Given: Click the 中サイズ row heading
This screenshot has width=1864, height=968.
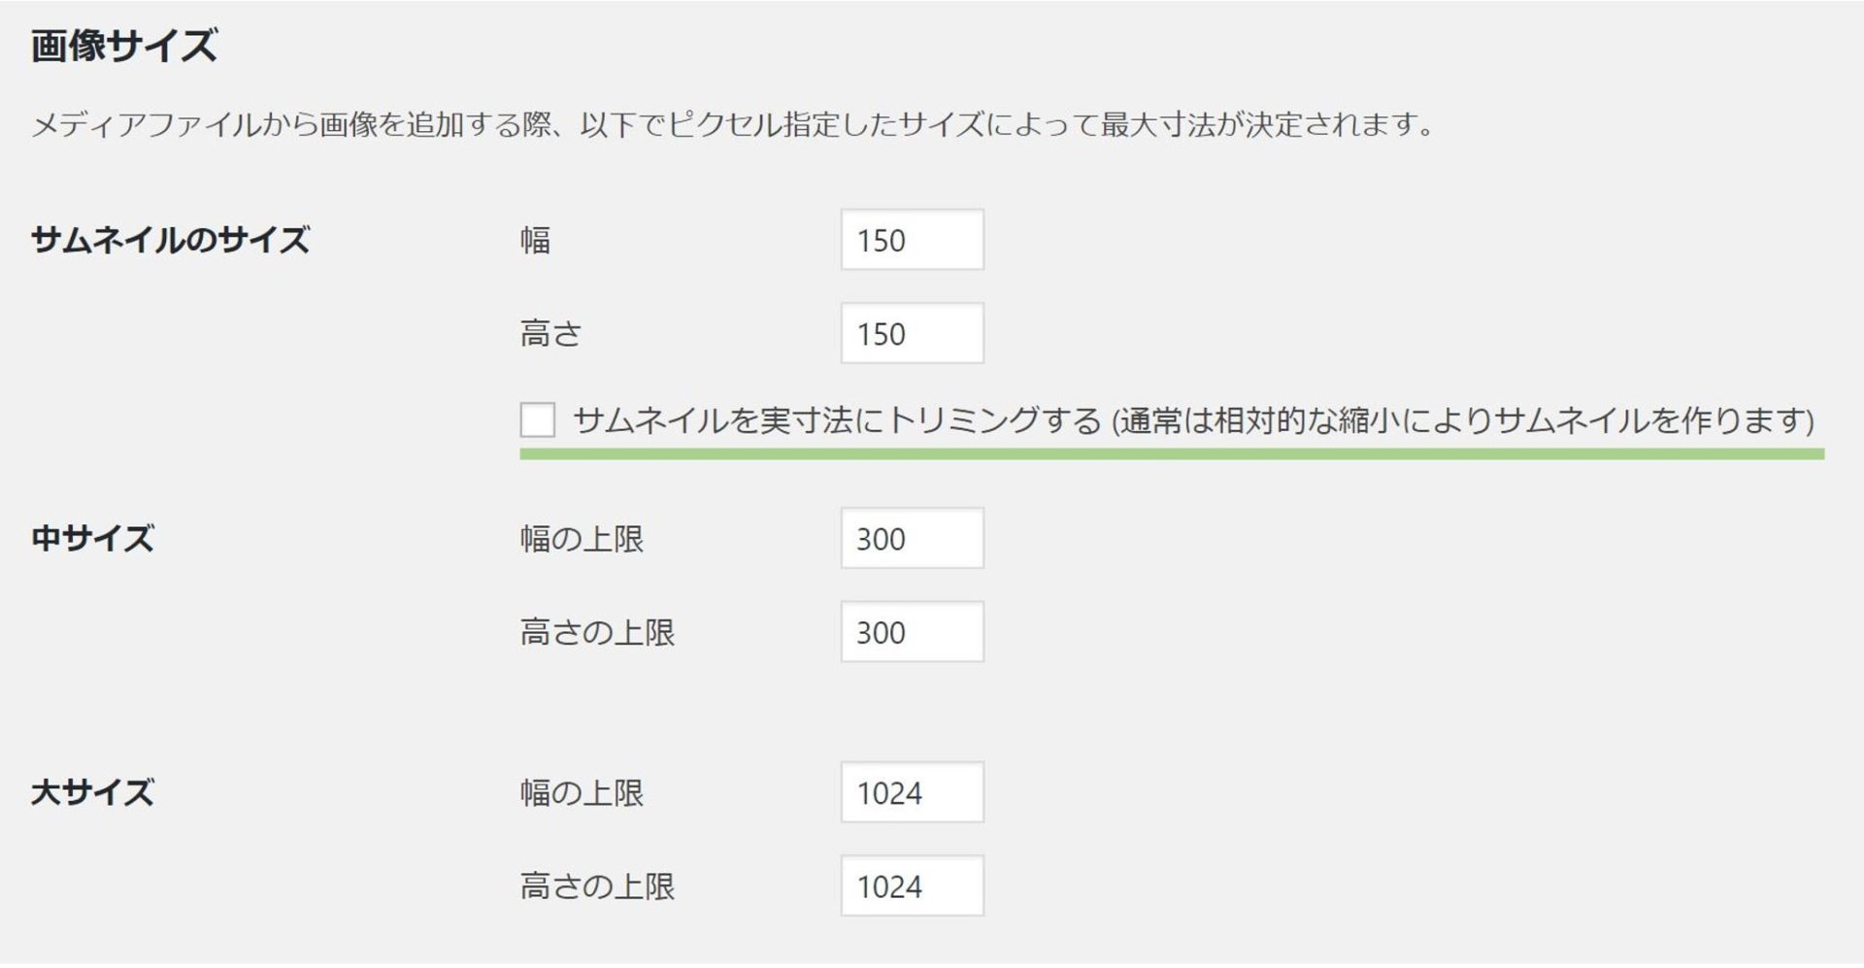Looking at the screenshot, I should (x=92, y=539).
